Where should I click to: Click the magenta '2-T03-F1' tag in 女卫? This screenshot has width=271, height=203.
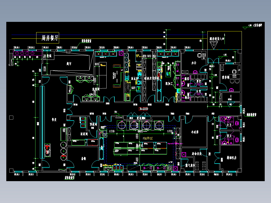pos(229,122)
